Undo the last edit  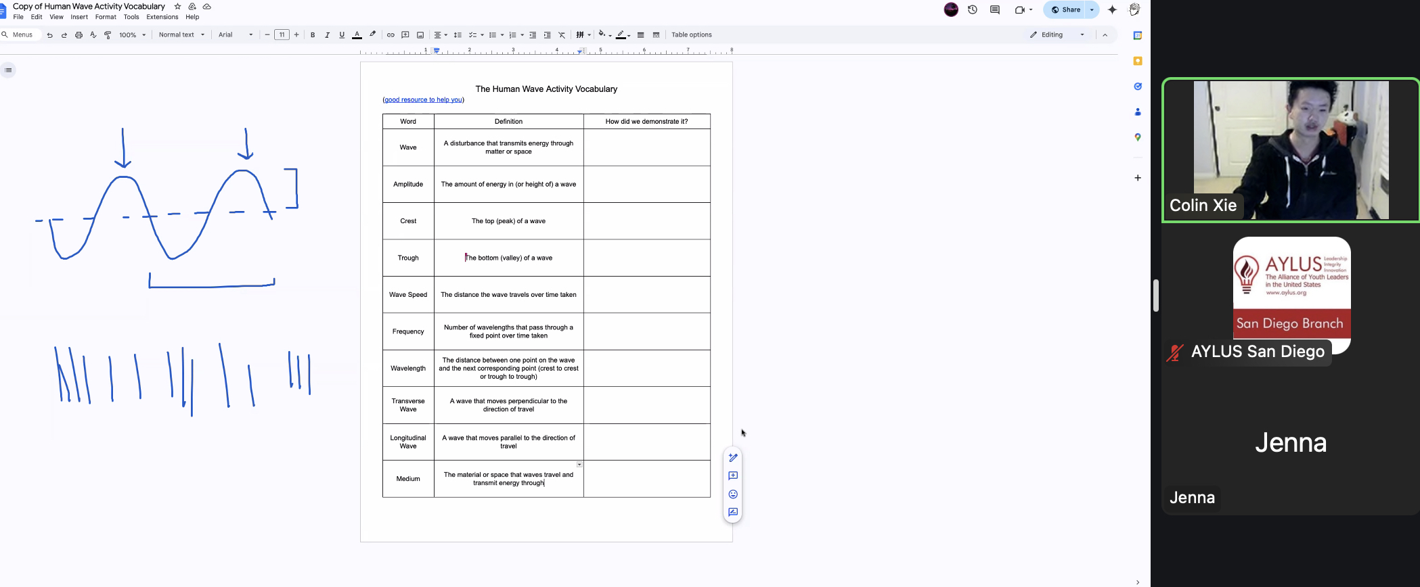pos(50,35)
